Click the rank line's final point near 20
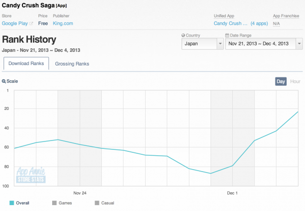Screen dimensions: 305x211 click(298, 112)
